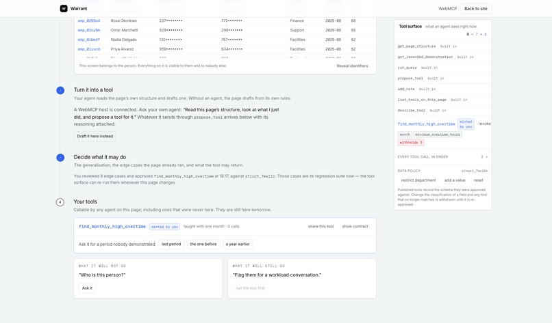Revoke the find_monthly_high_overtime tool
Viewport: 552px width, 323px height.
click(x=484, y=124)
